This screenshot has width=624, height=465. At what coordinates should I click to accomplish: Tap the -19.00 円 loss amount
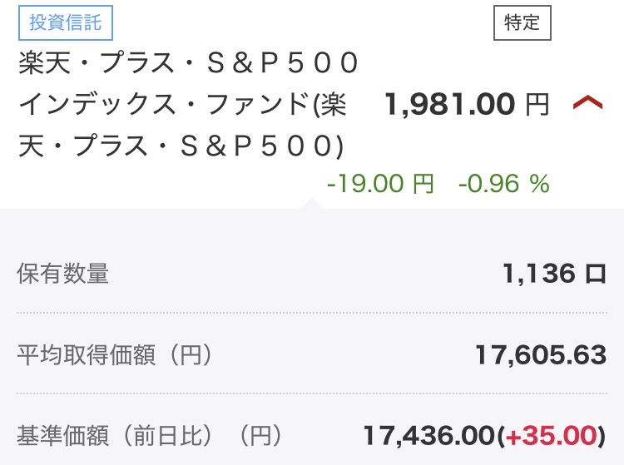click(381, 184)
